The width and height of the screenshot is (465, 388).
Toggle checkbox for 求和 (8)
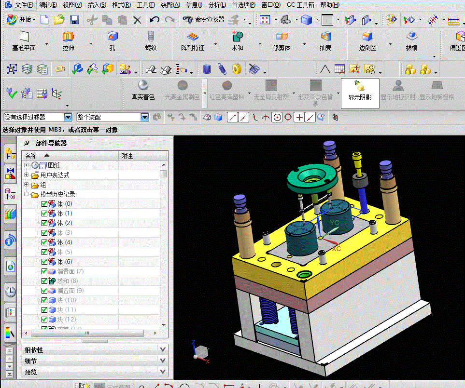[x=44, y=281]
